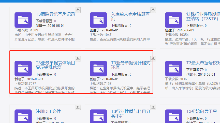Screen dimensions: 220x123
Task: Click 下载需服豆 under 入库单未完全结算查询
Action: [121, 26]
